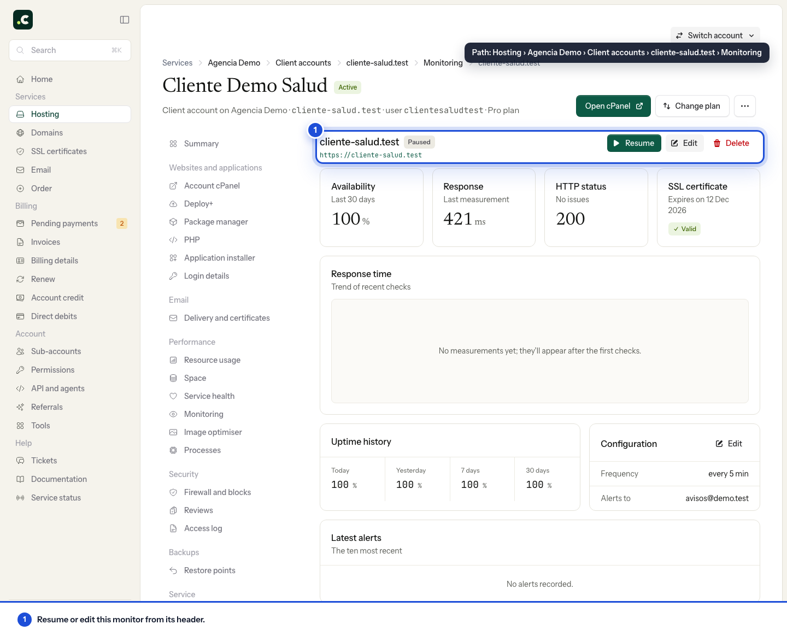This screenshot has height=636, width=787.
Task: Click the Referrals sparkle icon
Action: [x=20, y=407]
